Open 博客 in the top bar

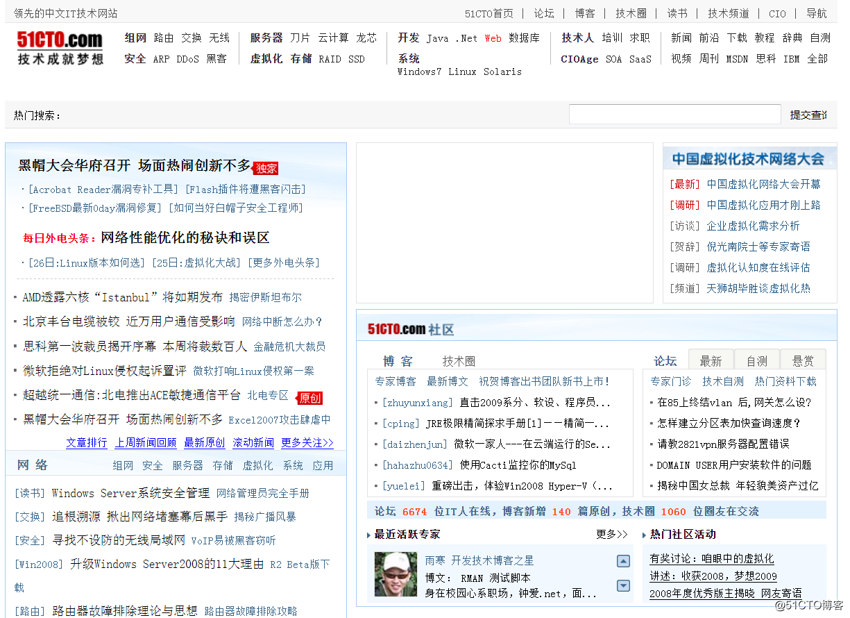pyautogui.click(x=585, y=13)
